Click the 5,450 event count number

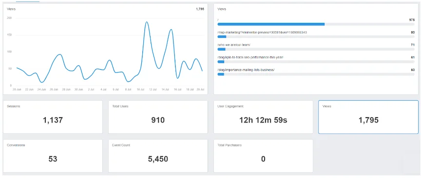point(158,159)
